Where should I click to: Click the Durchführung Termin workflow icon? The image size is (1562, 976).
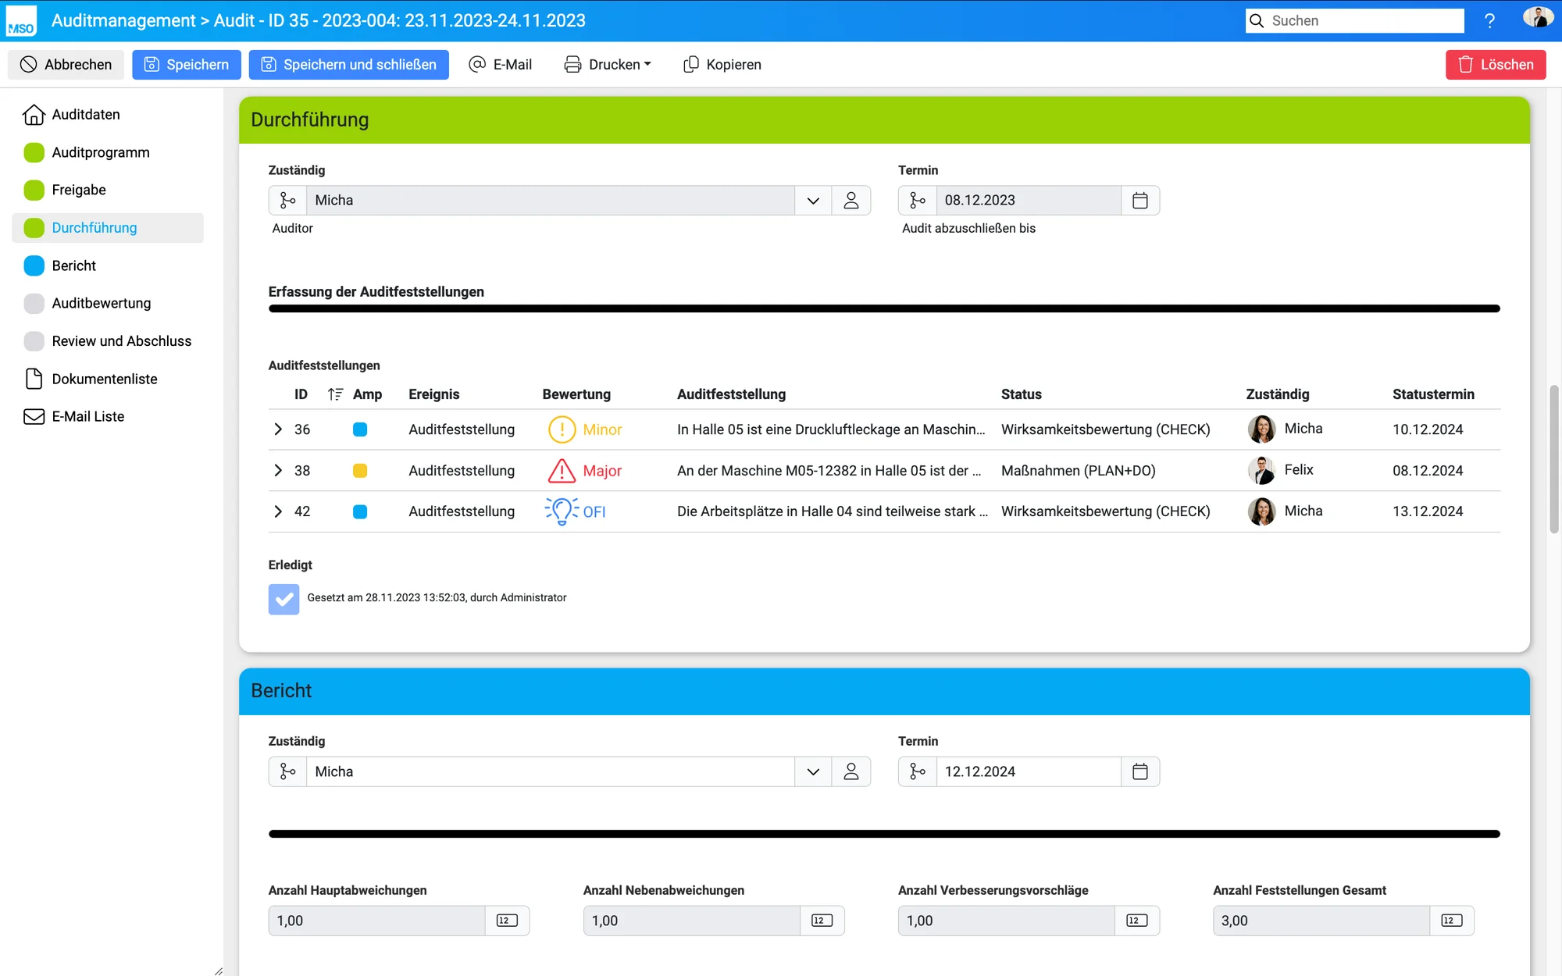(918, 201)
